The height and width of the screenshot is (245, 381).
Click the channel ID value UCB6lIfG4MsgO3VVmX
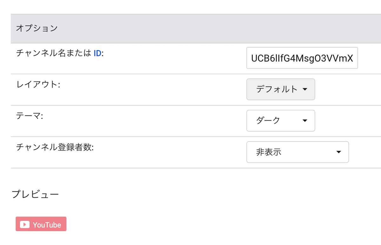(302, 58)
